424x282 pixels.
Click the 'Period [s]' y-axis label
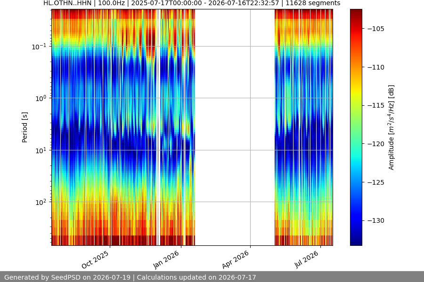tap(24, 127)
